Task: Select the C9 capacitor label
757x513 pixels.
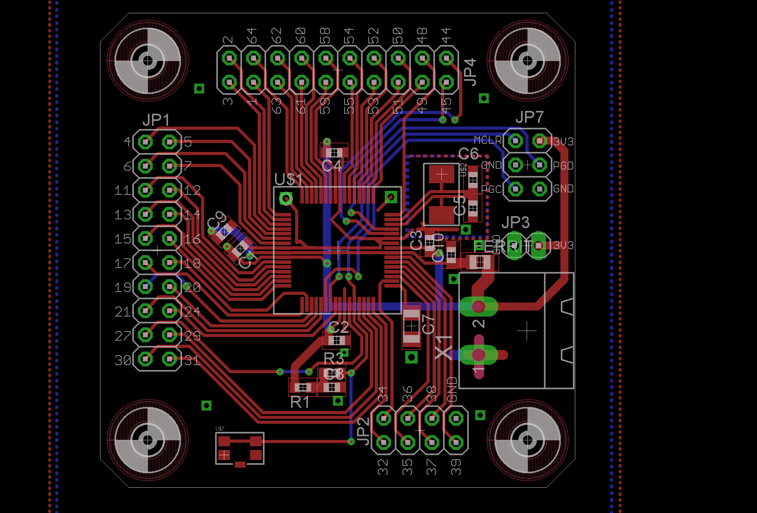Action: 217,221
